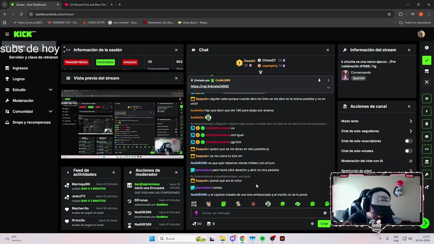Open Drops y recompensas in the sidebar
This screenshot has width=434, height=244.
31,122
